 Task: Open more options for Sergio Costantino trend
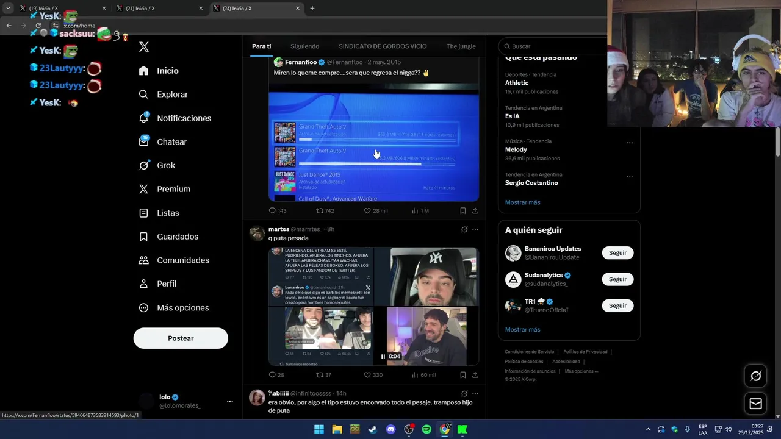(630, 177)
